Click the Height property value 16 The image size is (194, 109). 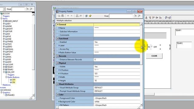pyautogui.click(x=117, y=81)
